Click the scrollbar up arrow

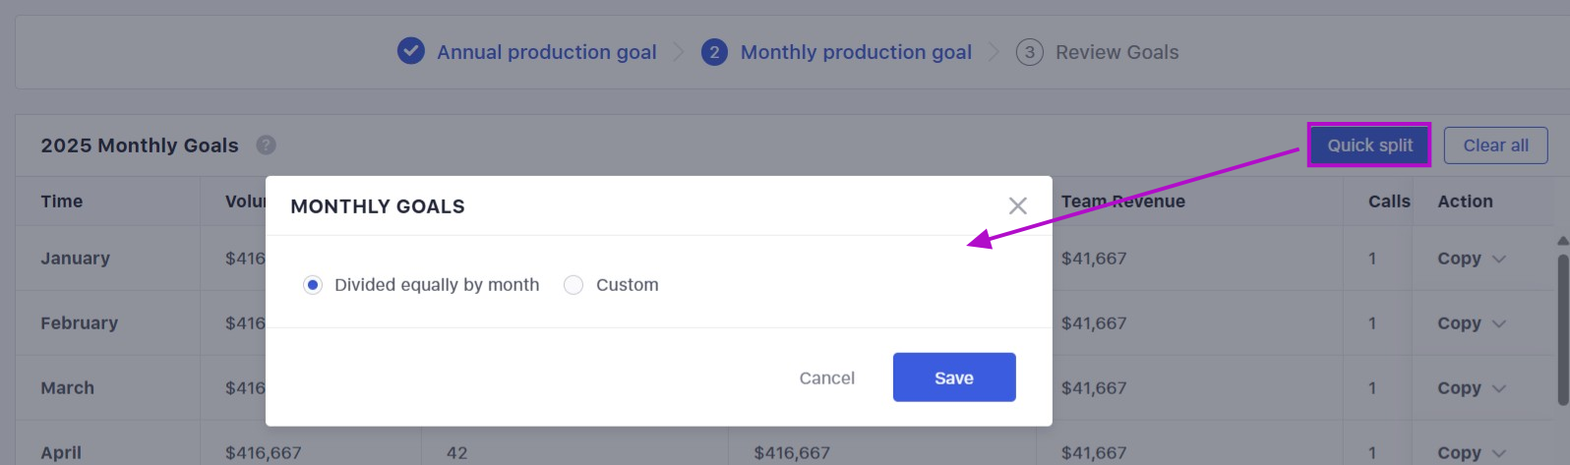(x=1562, y=241)
